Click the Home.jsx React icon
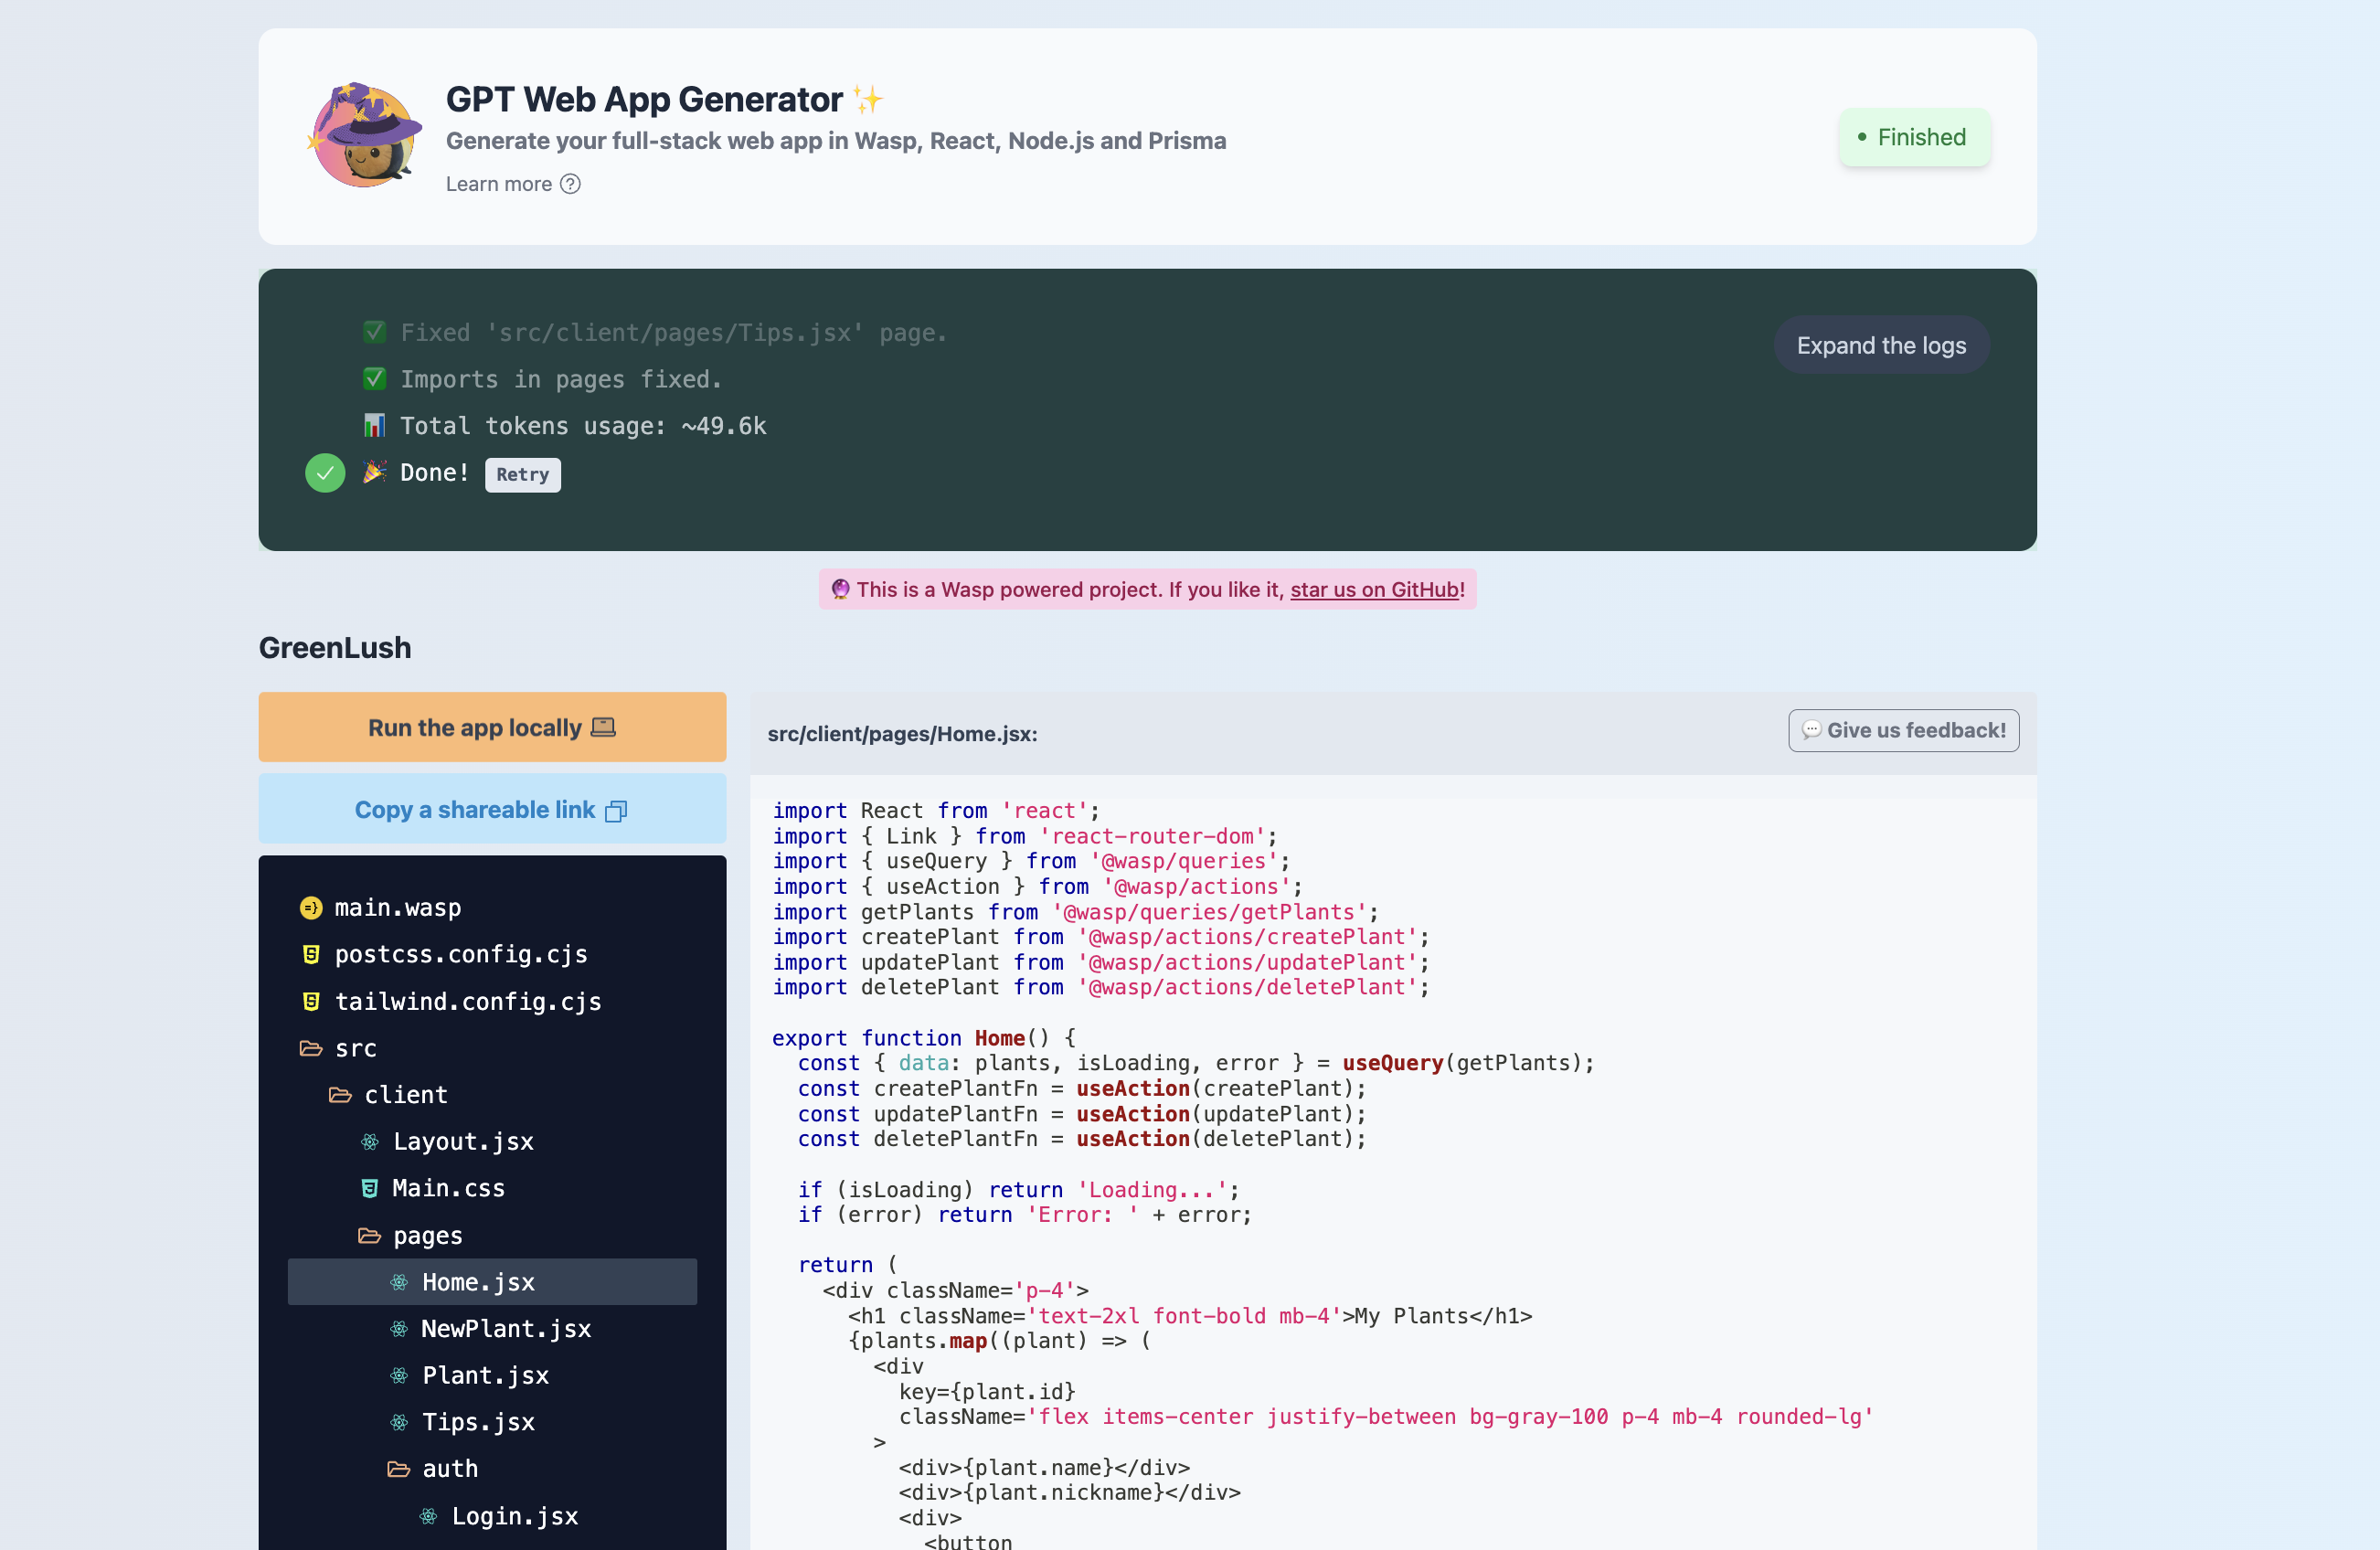 pyautogui.click(x=399, y=1282)
